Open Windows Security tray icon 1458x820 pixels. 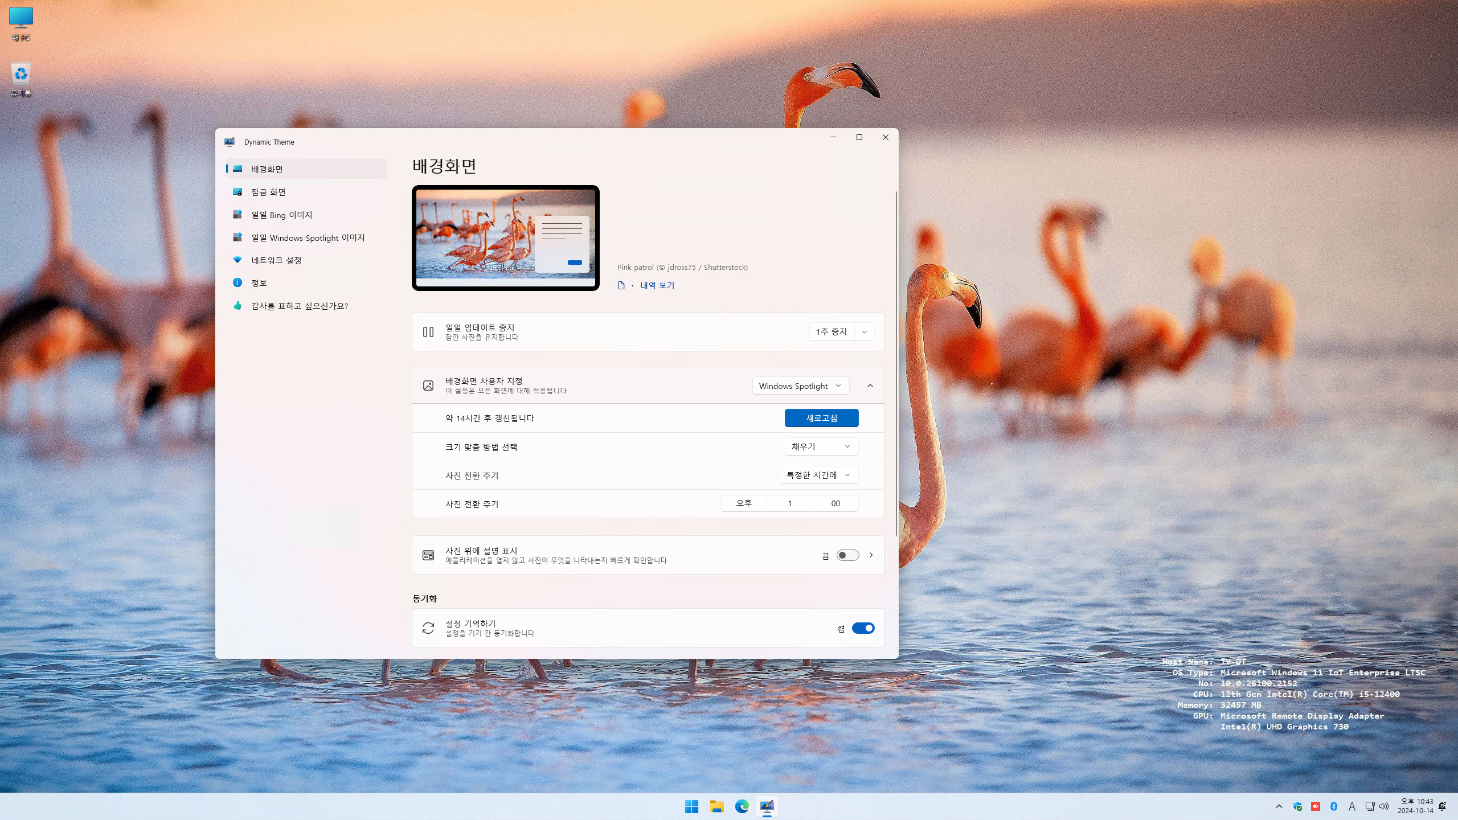coord(1297,806)
